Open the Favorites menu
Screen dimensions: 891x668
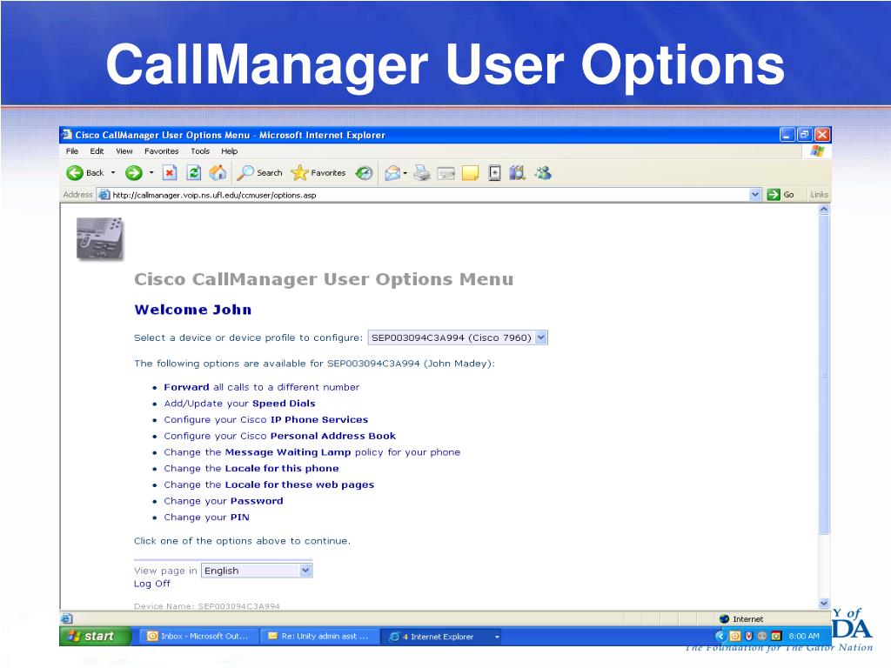tap(161, 151)
